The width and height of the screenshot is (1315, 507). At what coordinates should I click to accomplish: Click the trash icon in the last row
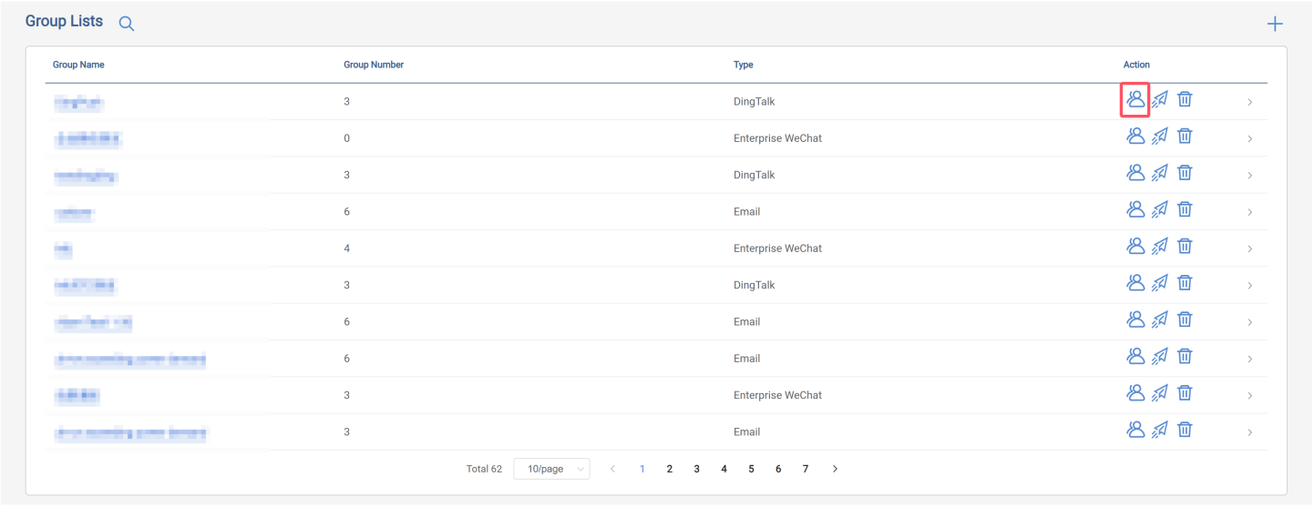tap(1185, 430)
